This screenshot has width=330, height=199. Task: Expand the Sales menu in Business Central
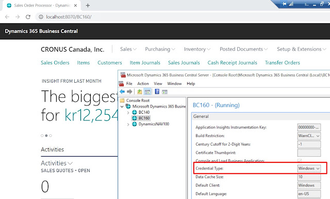128,49
